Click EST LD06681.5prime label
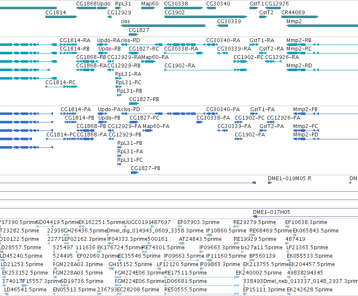The width and height of the screenshot is (358, 296). click(x=186, y=281)
